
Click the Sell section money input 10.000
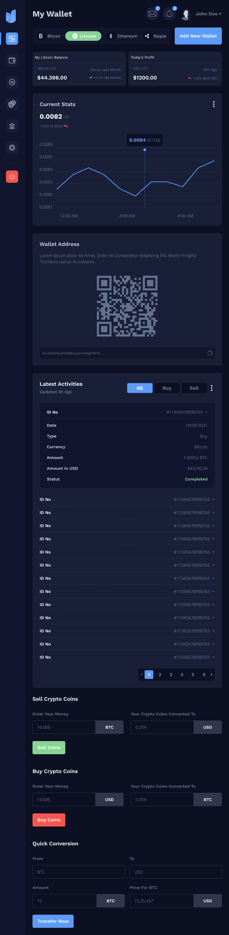pyautogui.click(x=64, y=727)
